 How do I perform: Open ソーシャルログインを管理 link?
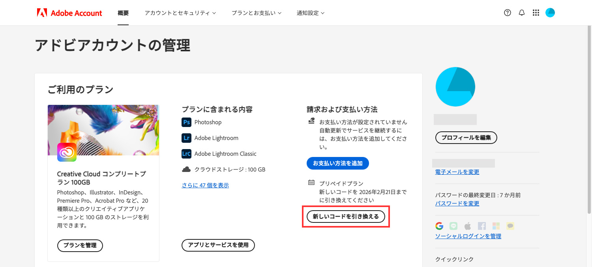click(468, 236)
